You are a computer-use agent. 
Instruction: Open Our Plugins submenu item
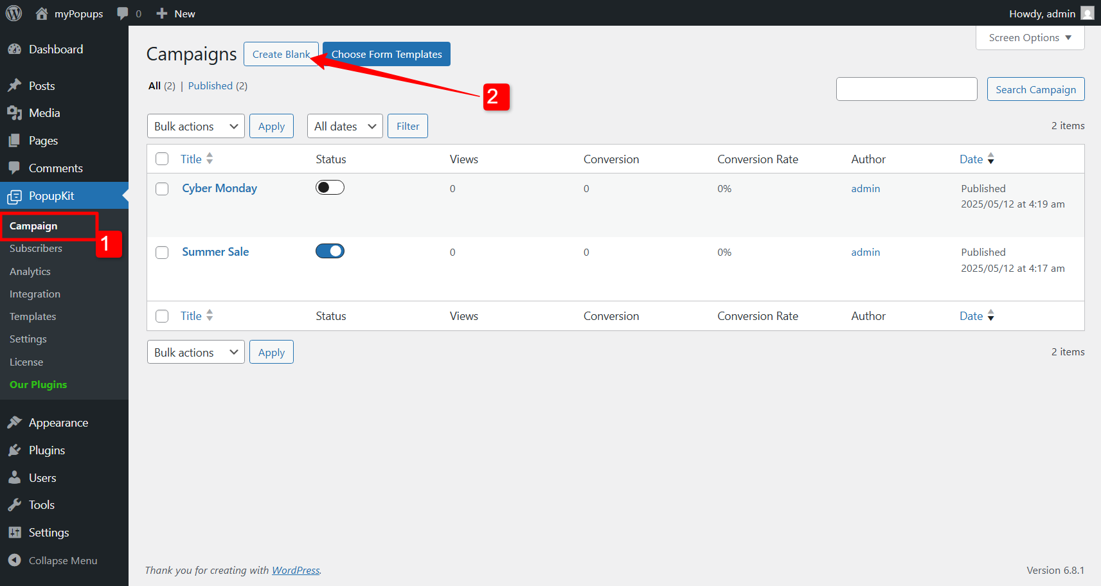pos(39,385)
